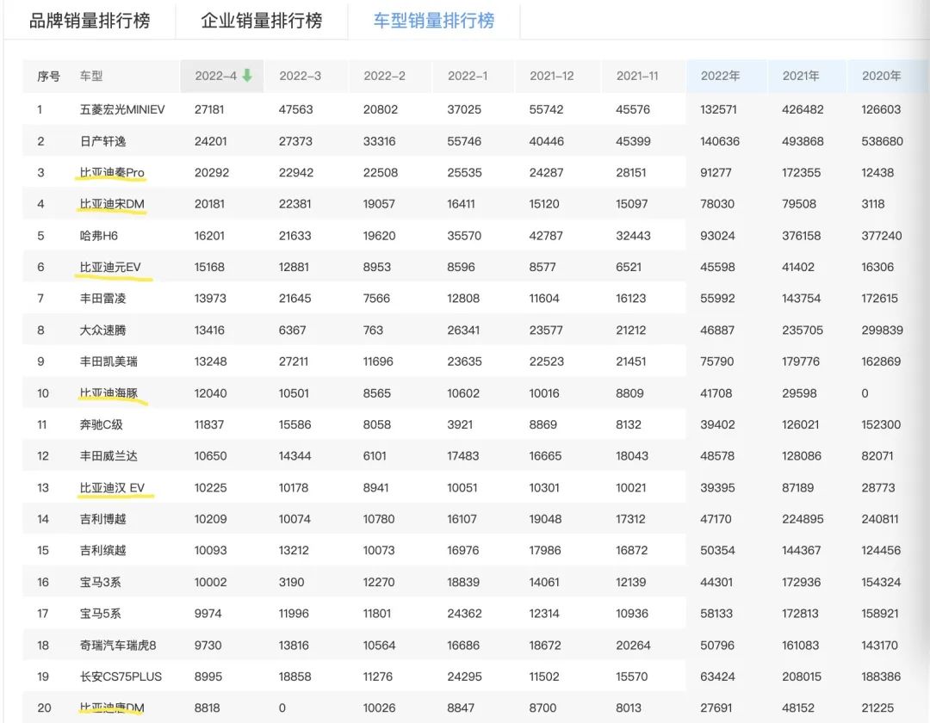Click the 8818 value in 比亚迪唐DM row

coord(207,708)
